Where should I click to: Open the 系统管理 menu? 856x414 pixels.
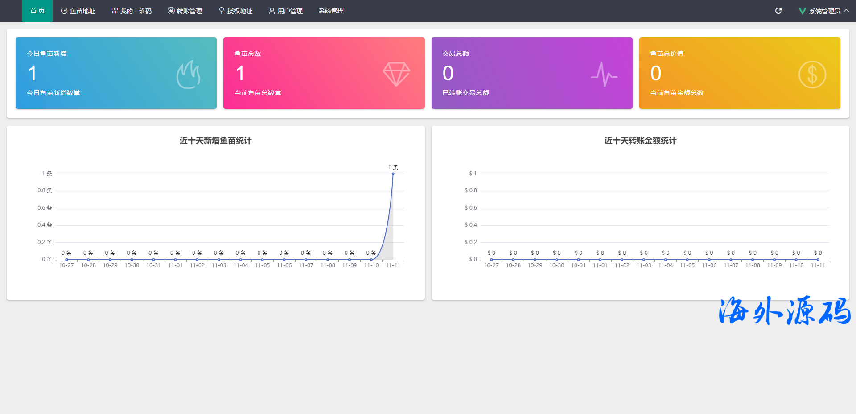coord(331,11)
